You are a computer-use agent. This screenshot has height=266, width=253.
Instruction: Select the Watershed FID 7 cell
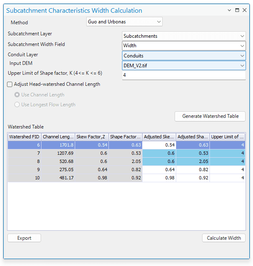pos(24,153)
